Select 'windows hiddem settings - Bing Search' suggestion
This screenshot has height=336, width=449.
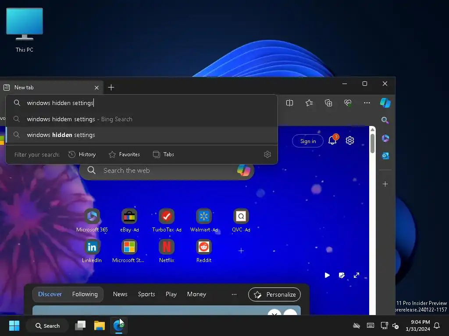[142, 119]
